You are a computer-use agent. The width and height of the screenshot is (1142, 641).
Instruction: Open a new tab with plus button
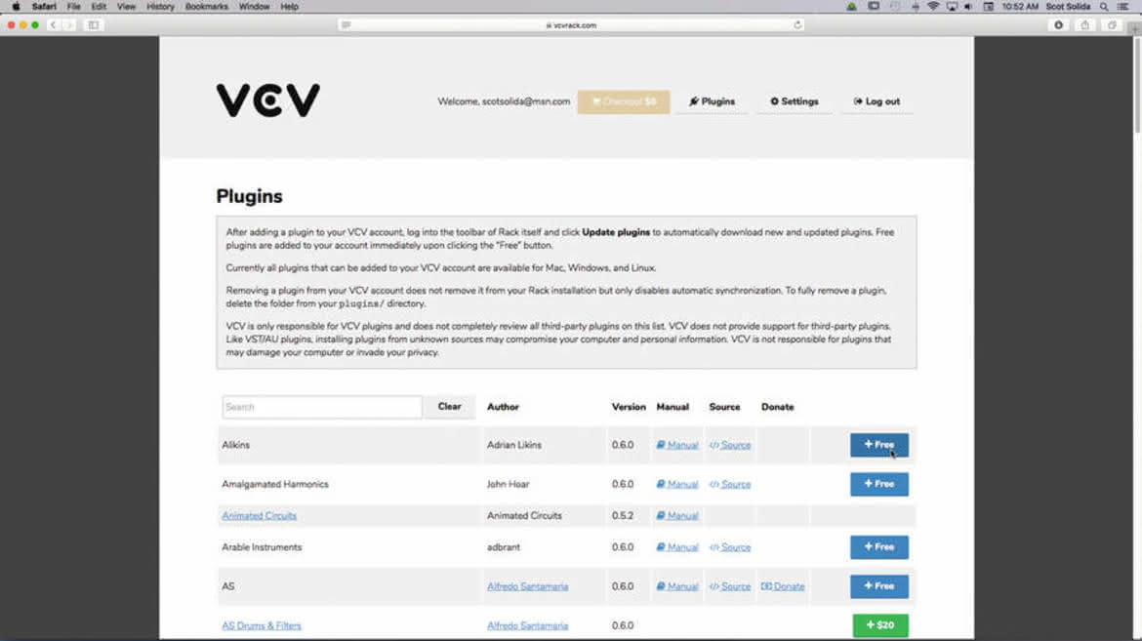[1135, 29]
